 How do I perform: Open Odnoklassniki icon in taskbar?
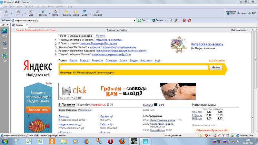point(52,141)
